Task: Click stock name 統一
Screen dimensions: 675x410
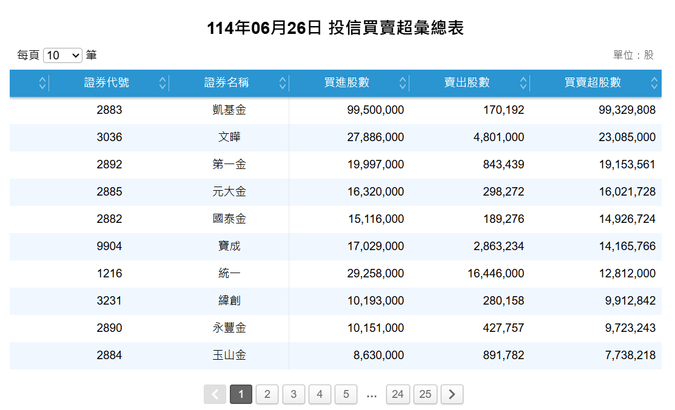Action: click(229, 273)
